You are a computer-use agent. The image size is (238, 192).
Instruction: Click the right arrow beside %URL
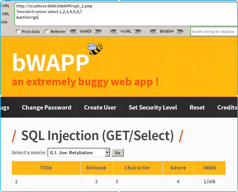pyautogui.click(x=138, y=31)
